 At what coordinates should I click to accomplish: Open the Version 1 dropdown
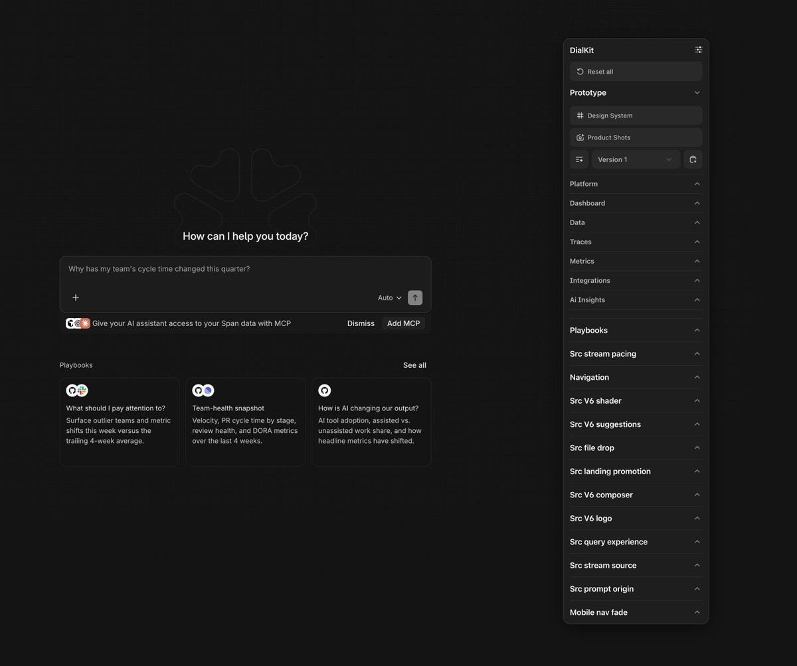click(x=636, y=159)
